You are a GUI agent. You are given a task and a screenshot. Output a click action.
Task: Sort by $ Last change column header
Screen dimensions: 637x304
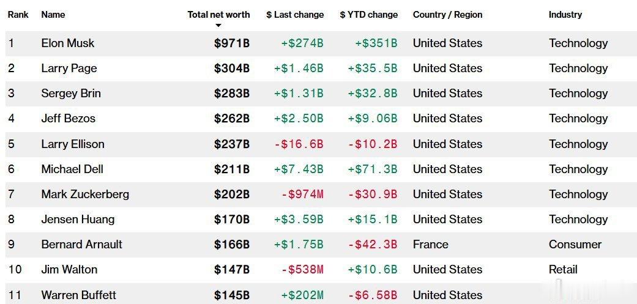(x=295, y=15)
